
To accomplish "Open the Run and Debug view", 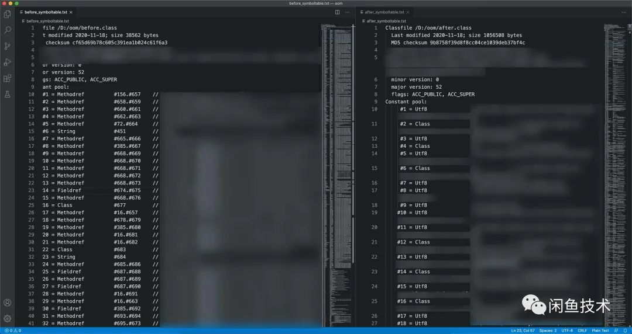I will [x=7, y=62].
